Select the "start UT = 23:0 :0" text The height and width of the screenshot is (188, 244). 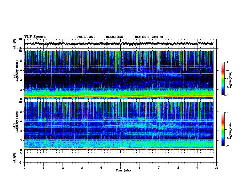point(149,37)
